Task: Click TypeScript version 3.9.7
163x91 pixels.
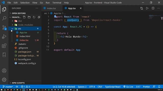Action: (138, 87)
